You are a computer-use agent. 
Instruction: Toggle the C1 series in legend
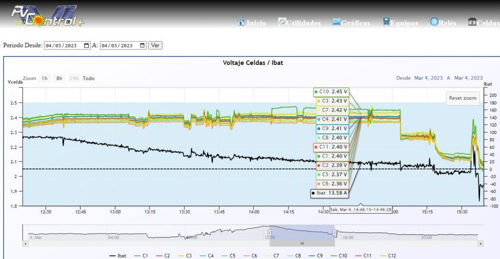(x=141, y=255)
